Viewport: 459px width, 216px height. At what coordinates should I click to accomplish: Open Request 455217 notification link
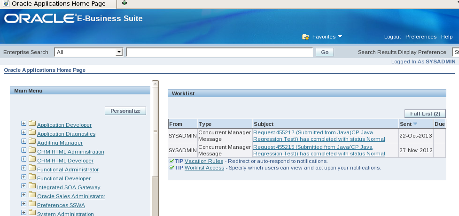coord(319,136)
